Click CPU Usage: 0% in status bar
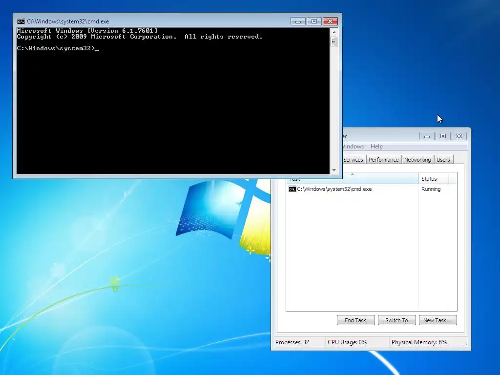 (347, 342)
